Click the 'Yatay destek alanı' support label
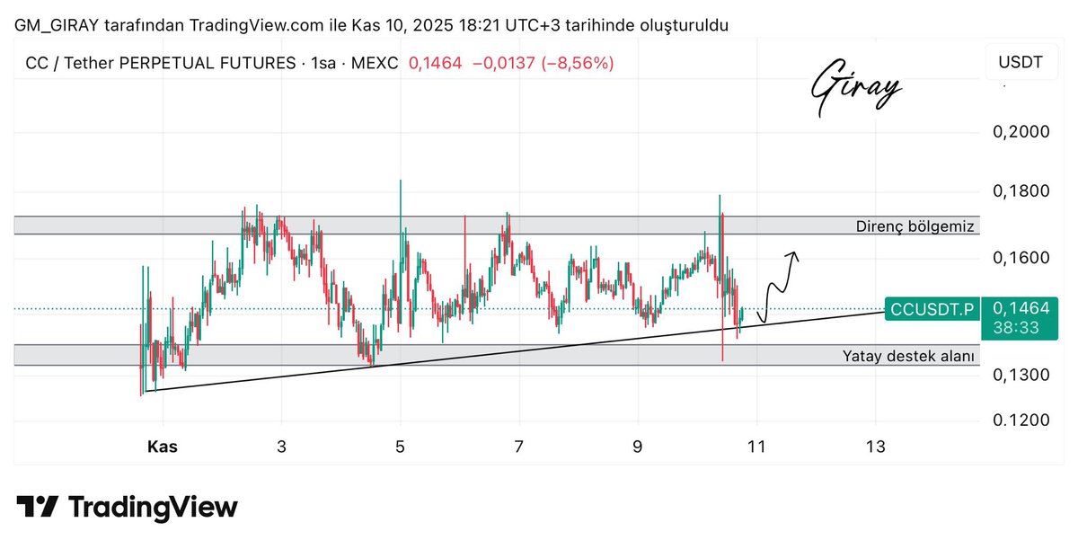This screenshot has height=549, width=1078. tap(908, 357)
